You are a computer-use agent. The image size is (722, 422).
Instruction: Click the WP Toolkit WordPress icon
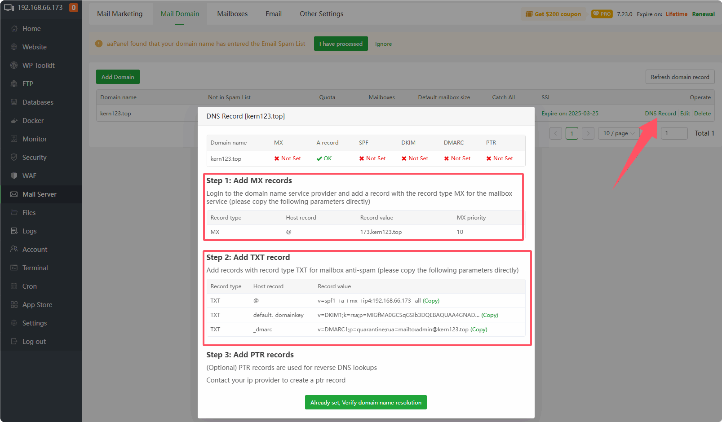click(x=14, y=65)
